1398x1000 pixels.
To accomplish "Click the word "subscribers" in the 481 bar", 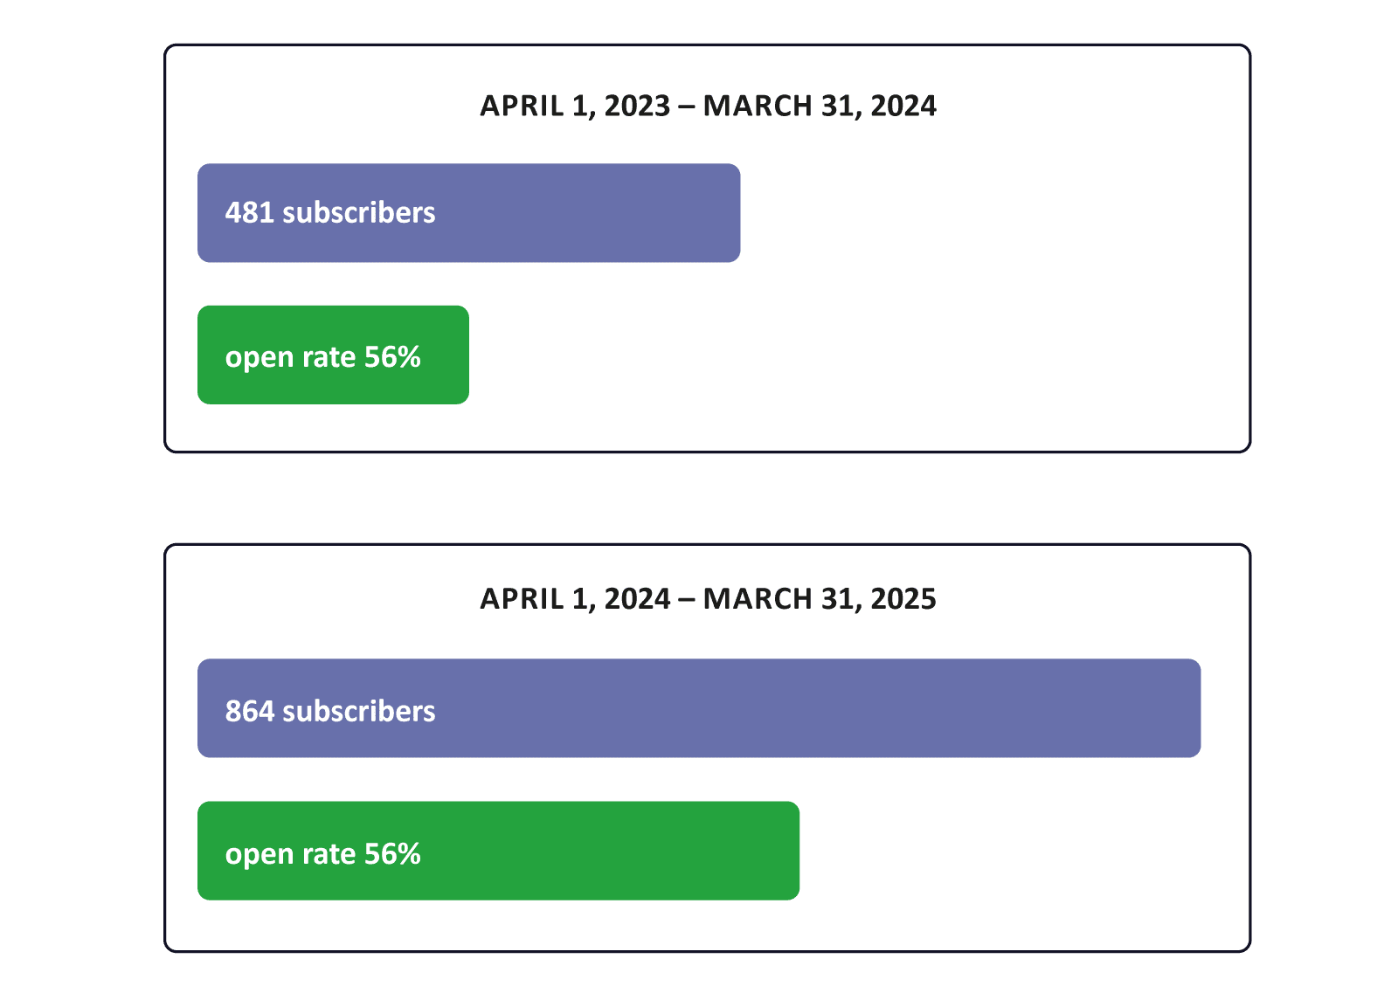I will 358,213.
